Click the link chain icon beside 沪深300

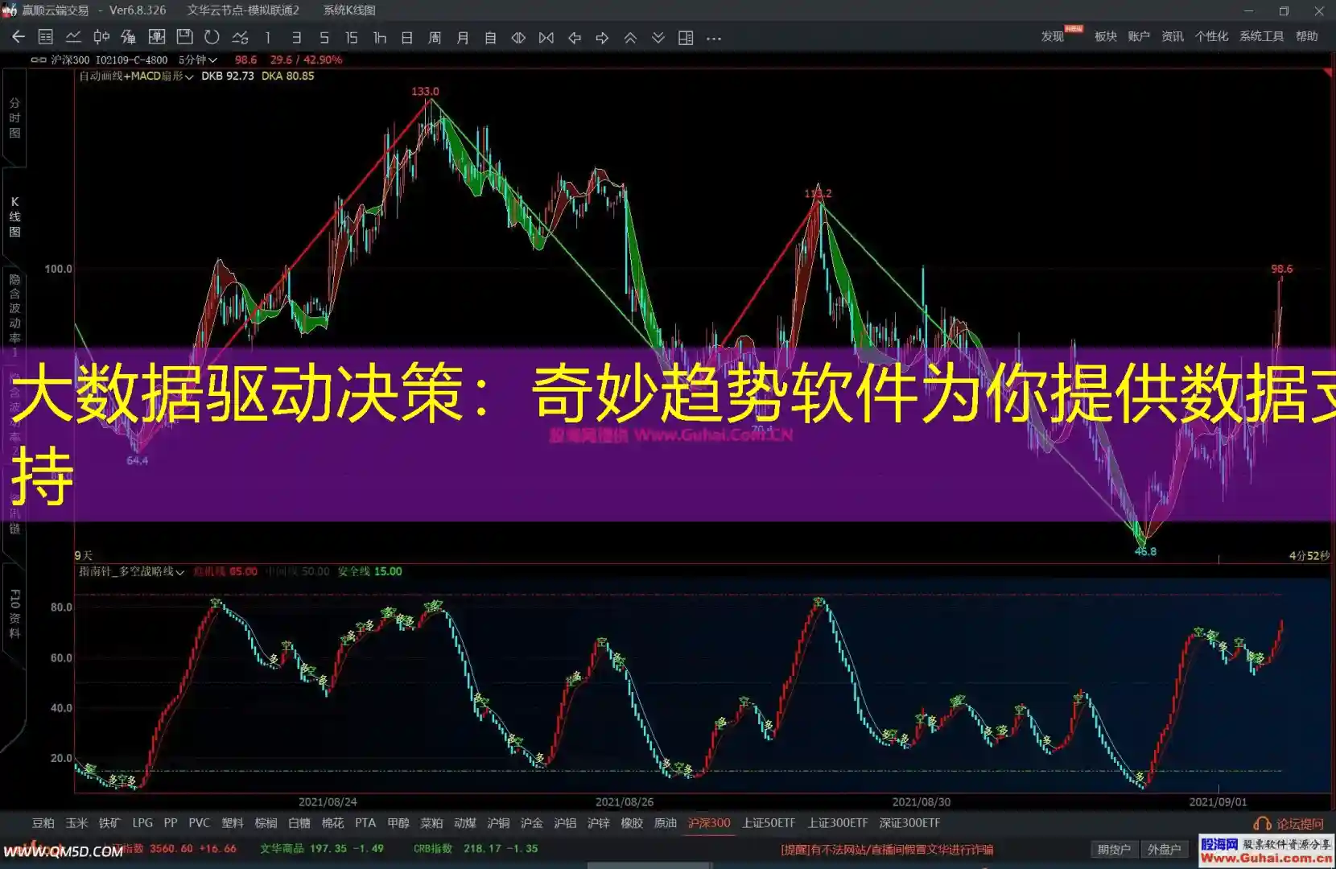[38, 60]
